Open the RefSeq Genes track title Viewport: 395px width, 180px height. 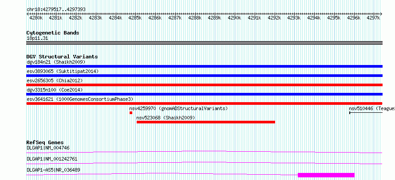(45, 142)
